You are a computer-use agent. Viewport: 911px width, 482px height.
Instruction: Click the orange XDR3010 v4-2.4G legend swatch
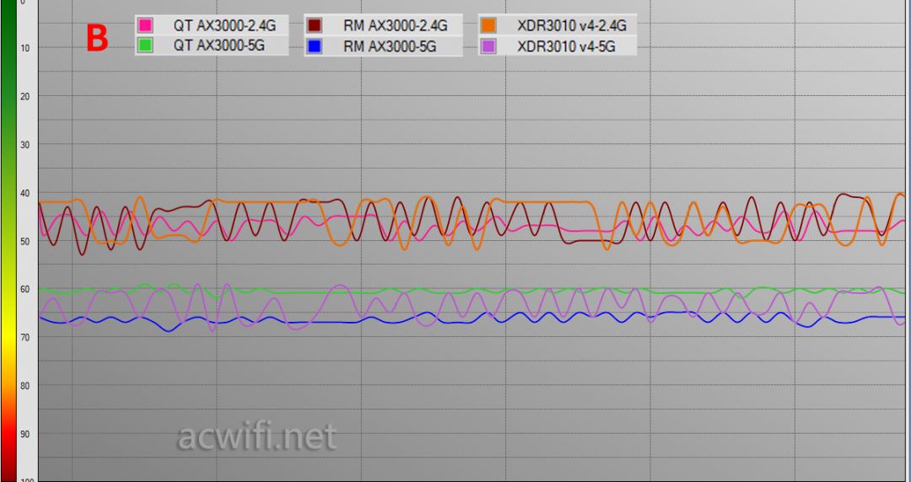tap(488, 25)
